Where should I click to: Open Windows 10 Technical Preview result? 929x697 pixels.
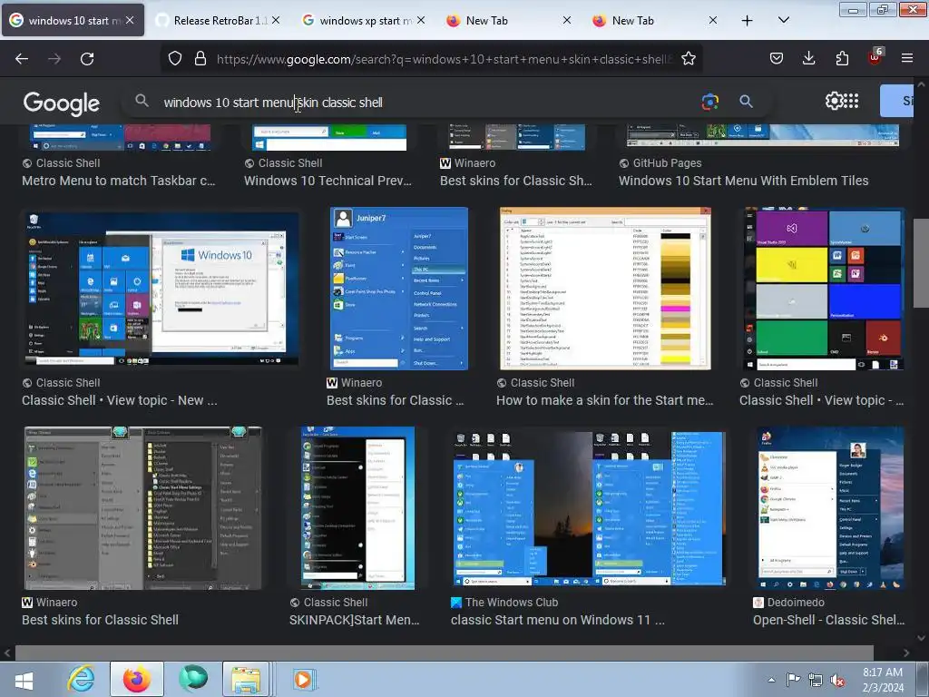pyautogui.click(x=328, y=181)
